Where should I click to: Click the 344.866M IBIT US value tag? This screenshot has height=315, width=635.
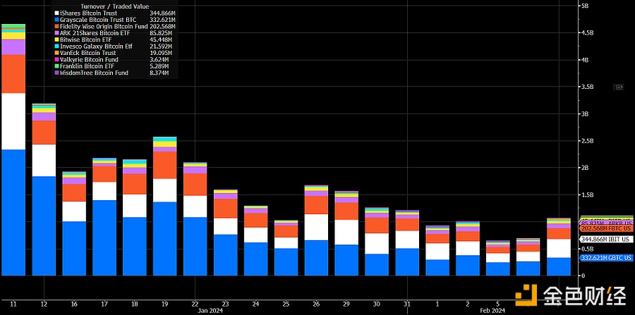click(x=605, y=240)
